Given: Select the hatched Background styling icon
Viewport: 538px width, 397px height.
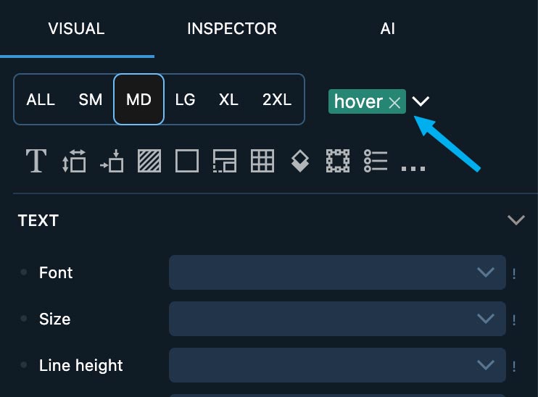Looking at the screenshot, I should tap(149, 161).
